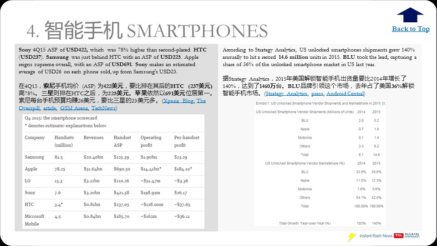Image resolution: width=437 pixels, height=246 pixels.
Task: Click the Chinese paragraph starting '在4Q15'
Action: coord(116,97)
